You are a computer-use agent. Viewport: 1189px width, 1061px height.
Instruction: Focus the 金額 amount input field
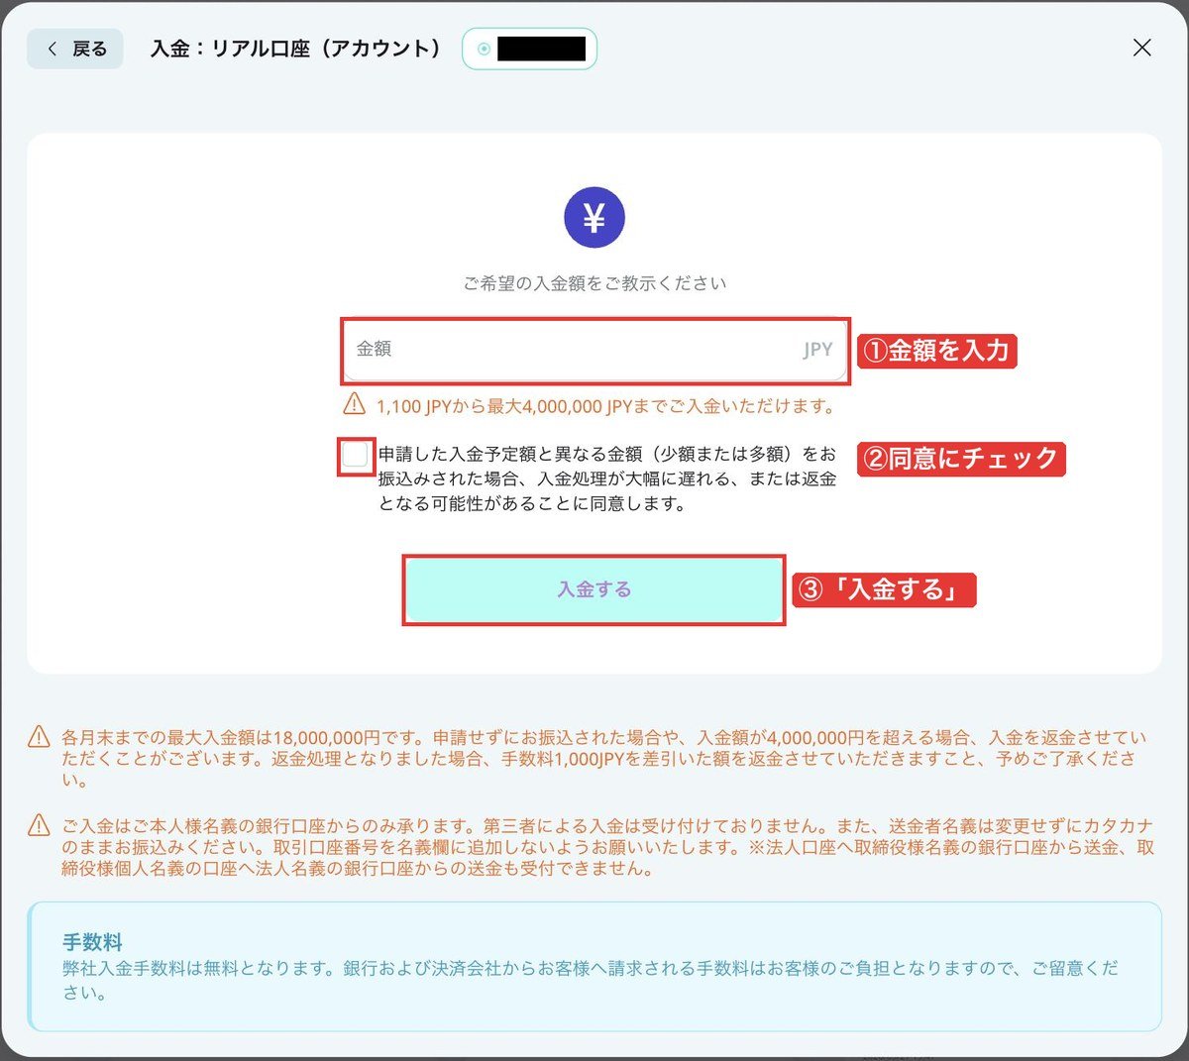(x=594, y=350)
